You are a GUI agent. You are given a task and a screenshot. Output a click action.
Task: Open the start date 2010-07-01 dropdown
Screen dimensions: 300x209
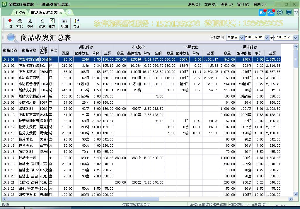(267, 38)
